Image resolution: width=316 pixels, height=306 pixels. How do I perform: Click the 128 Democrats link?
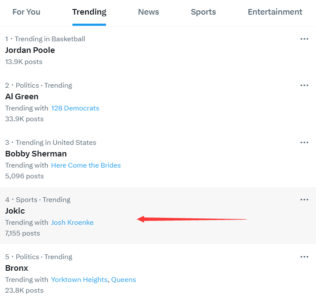[x=75, y=108]
